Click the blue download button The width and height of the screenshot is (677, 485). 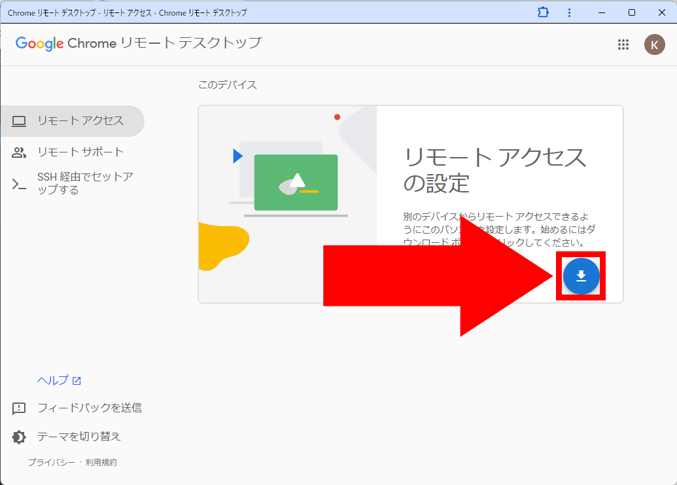(580, 276)
